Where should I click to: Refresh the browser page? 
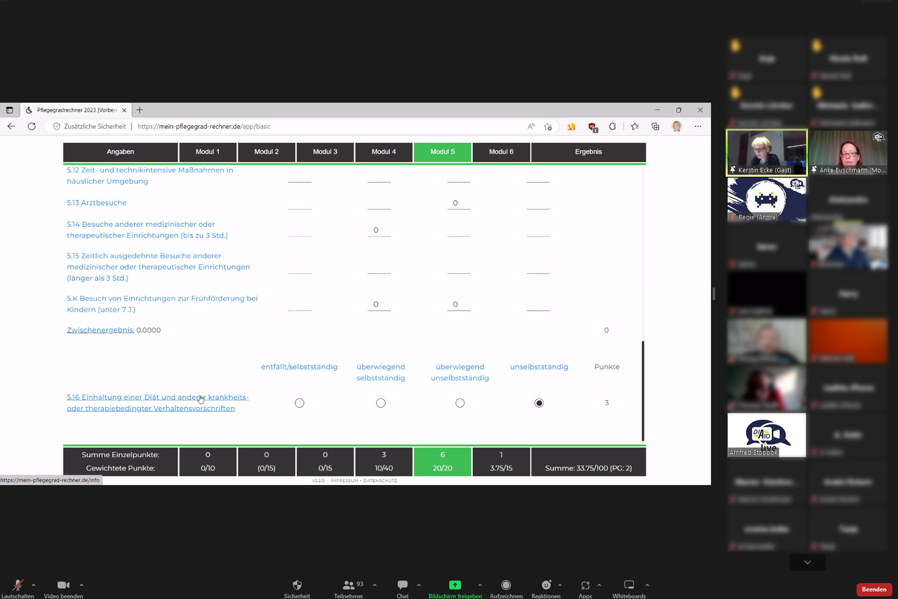32,126
